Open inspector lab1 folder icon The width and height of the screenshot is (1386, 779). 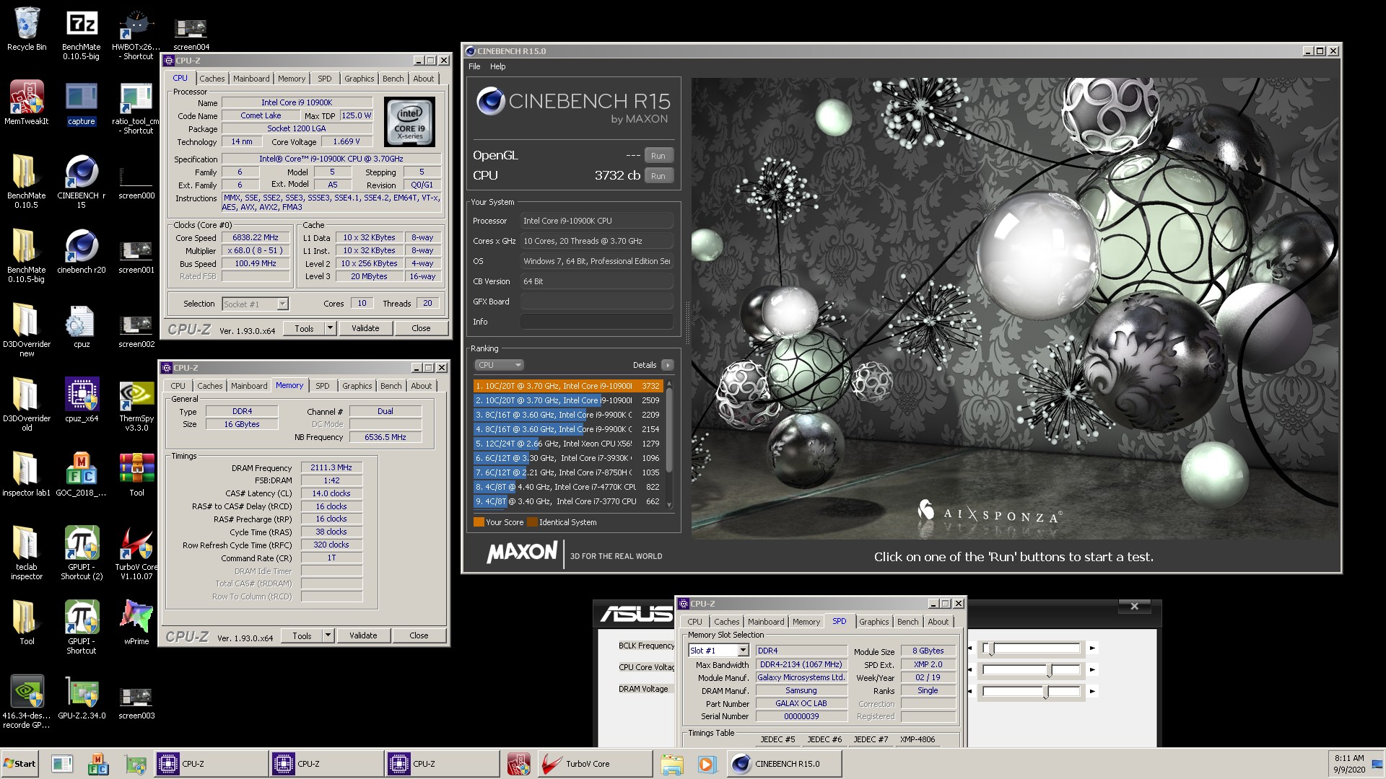coord(27,474)
